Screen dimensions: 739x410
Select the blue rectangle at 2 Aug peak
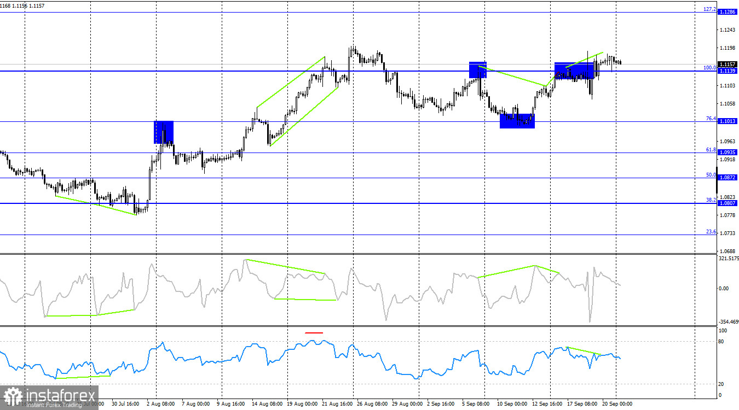pos(164,132)
